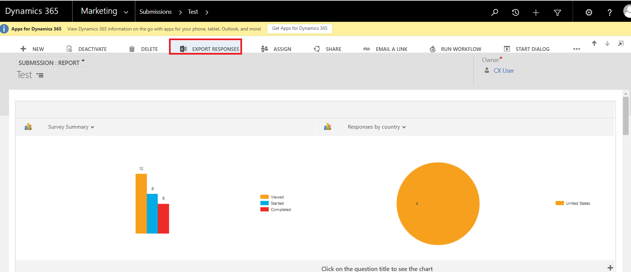Click the DEACTIVATE command label
The height and width of the screenshot is (272, 631).
[93, 49]
